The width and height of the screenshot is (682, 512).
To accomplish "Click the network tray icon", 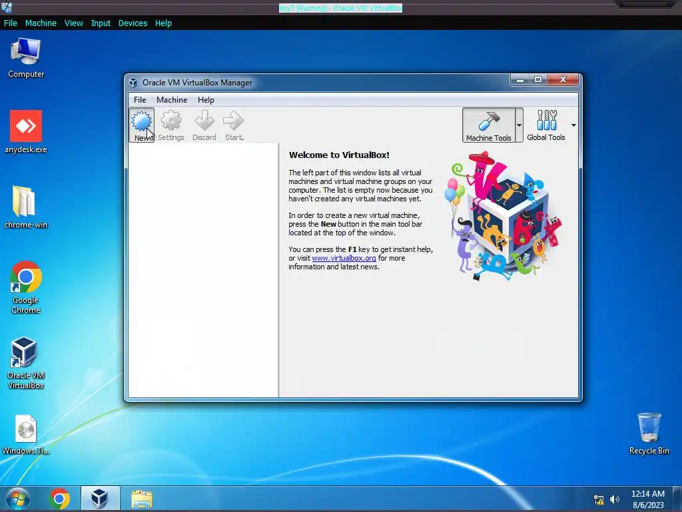I will [x=599, y=499].
